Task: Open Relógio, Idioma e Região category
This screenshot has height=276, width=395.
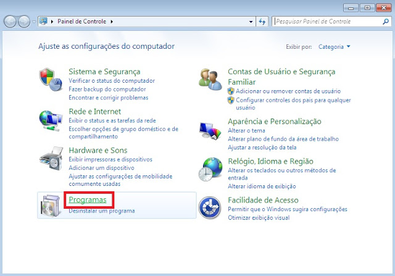Action: point(270,161)
